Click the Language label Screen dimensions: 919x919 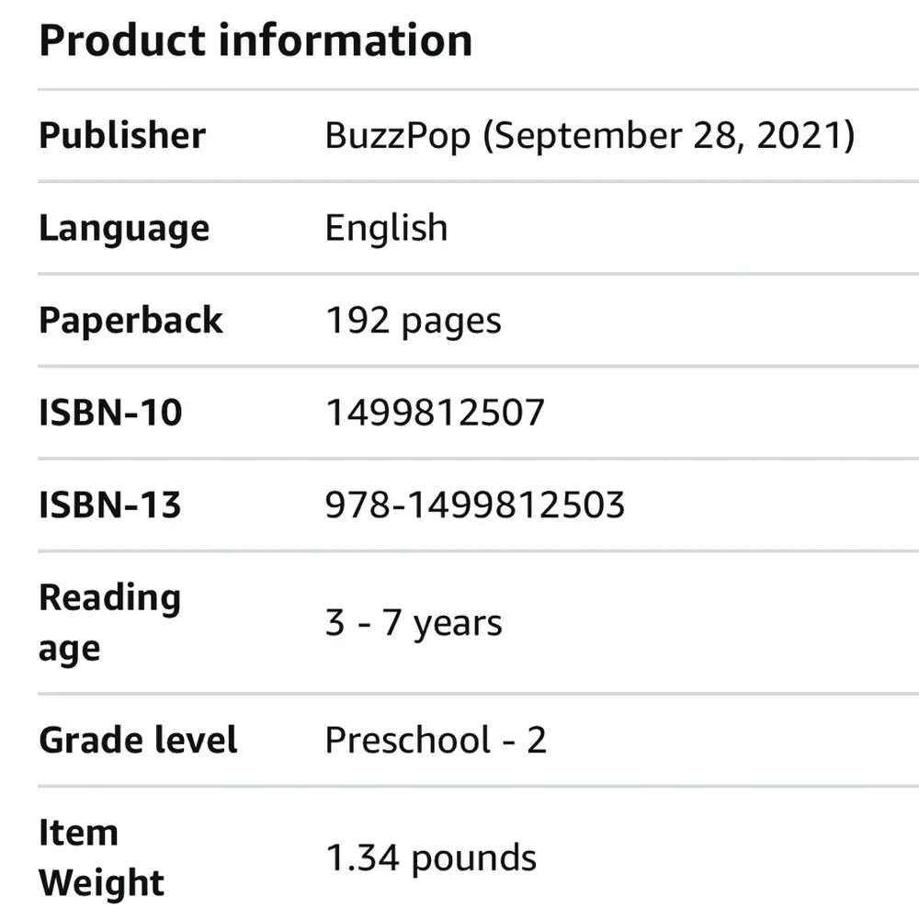tap(124, 229)
